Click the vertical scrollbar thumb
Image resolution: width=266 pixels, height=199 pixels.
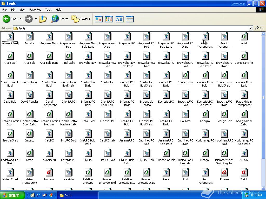263,97
